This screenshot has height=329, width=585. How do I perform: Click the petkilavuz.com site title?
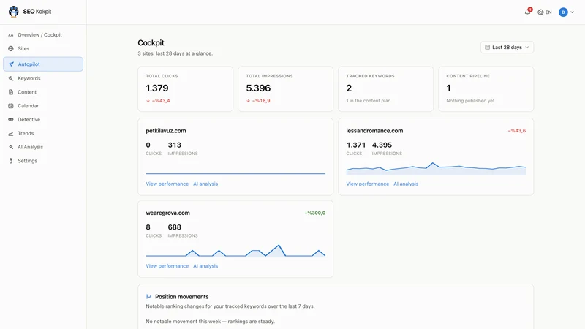(166, 131)
